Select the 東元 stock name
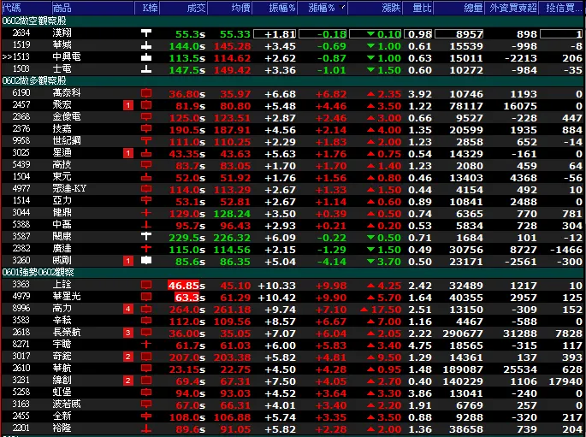This screenshot has width=586, height=437. 62,177
